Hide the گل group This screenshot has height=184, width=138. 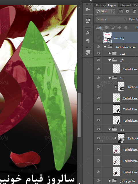98,60
